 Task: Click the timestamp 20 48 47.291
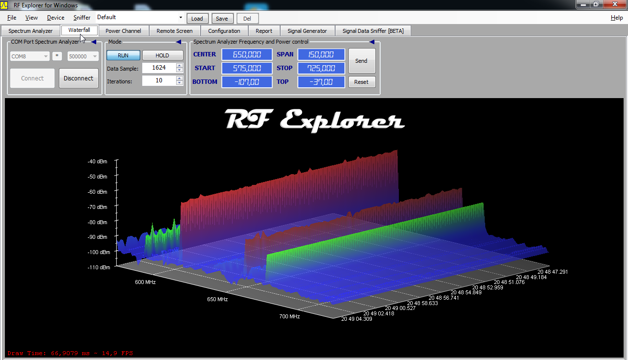552,271
